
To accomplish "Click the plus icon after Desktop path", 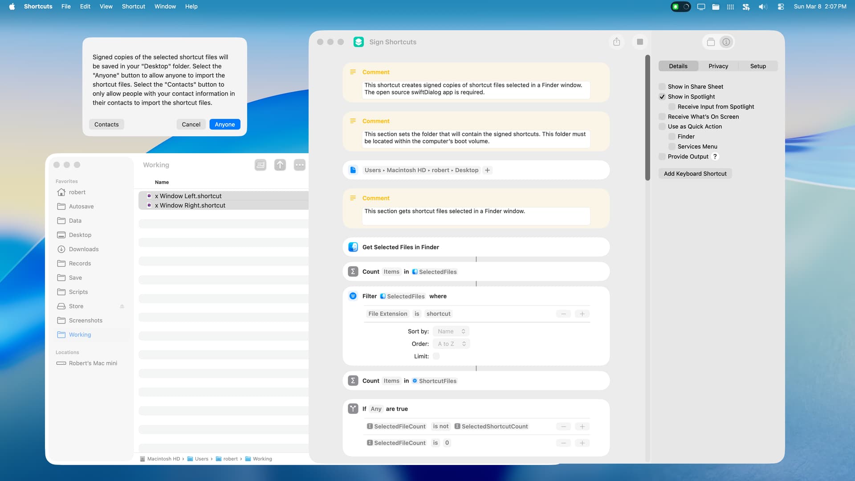I will (x=488, y=170).
